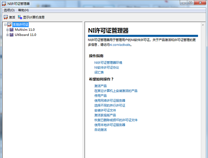
Task: Open the 恢复已删除或损坏的许可证文件 link
Action: pyautogui.click(x=116, y=120)
